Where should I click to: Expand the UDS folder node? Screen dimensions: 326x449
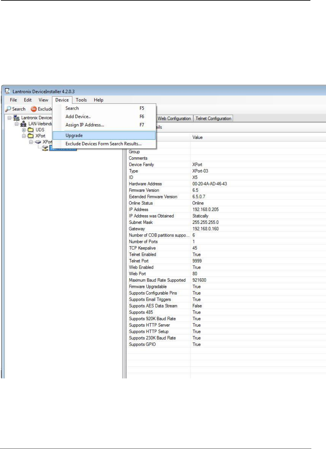(x=24, y=130)
